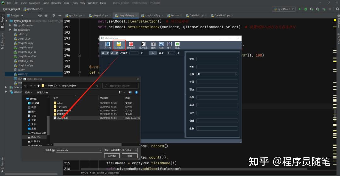Open the SQL Lite file type filter dropdown
Viewport: 340px width, 176px height.
tap(121, 150)
